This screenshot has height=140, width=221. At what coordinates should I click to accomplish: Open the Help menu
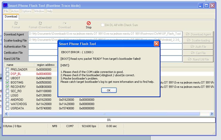pos(49,11)
